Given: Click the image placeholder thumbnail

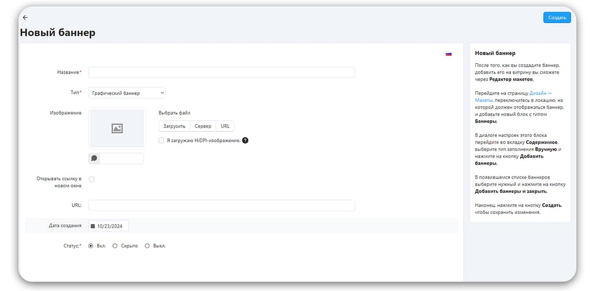Looking at the screenshot, I should coord(116,129).
